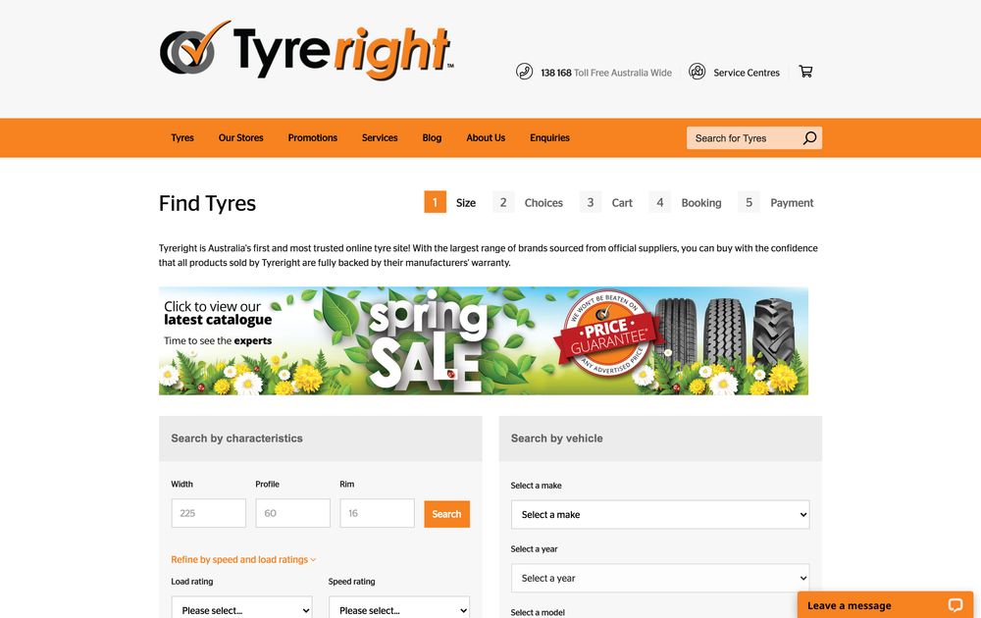Click the phone icon beside 138 168
This screenshot has height=618, width=981.
524,72
